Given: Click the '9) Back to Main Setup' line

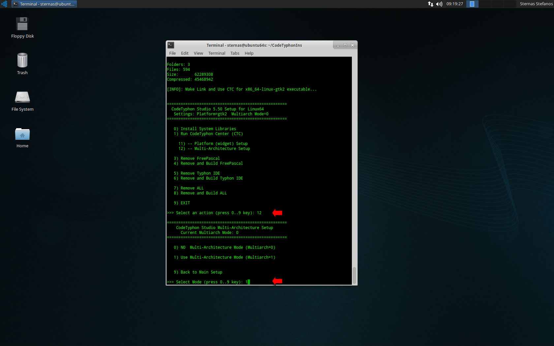Looking at the screenshot, I should tap(198, 272).
